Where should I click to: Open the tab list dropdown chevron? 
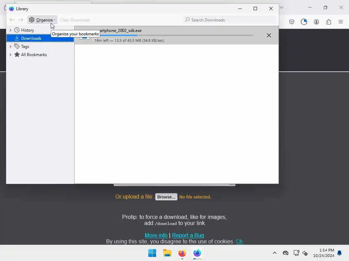point(282,7)
